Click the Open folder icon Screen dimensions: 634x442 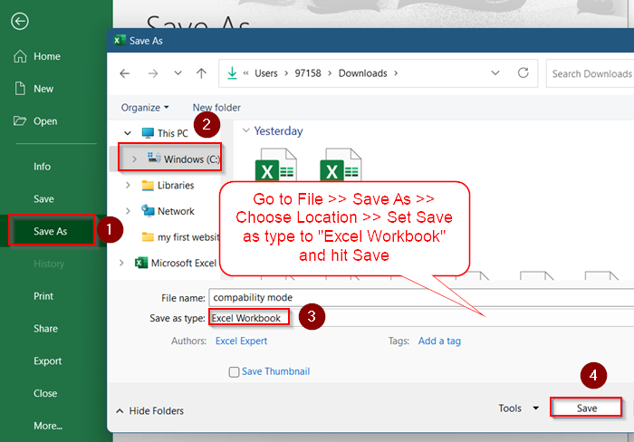click(x=19, y=120)
